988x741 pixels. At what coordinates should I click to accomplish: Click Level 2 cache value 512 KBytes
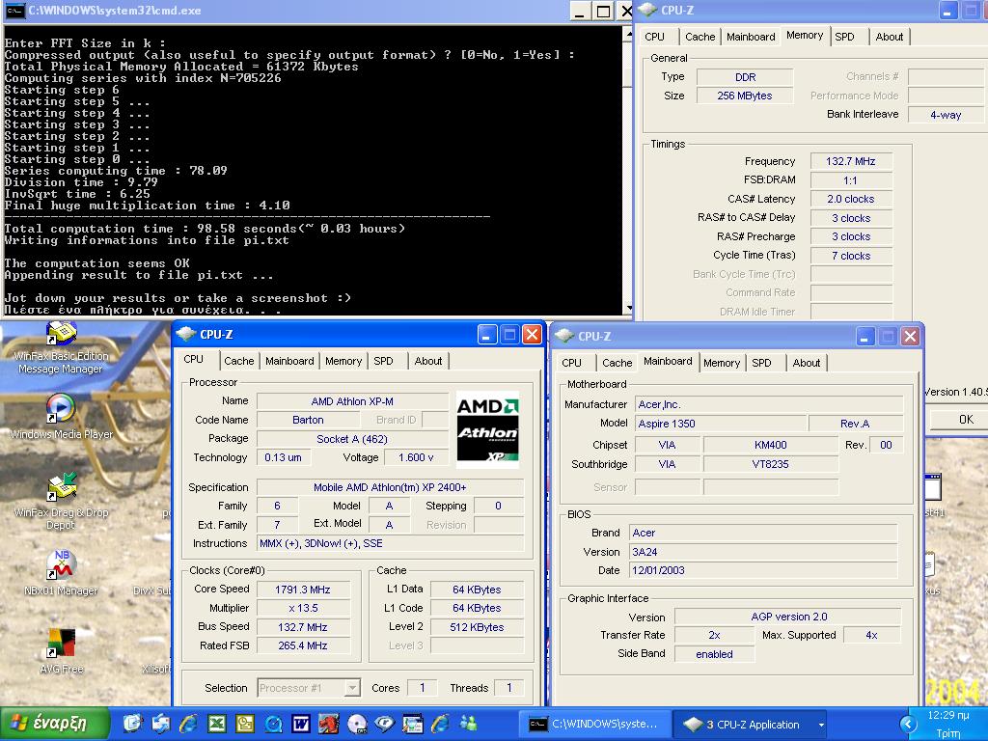click(x=477, y=627)
